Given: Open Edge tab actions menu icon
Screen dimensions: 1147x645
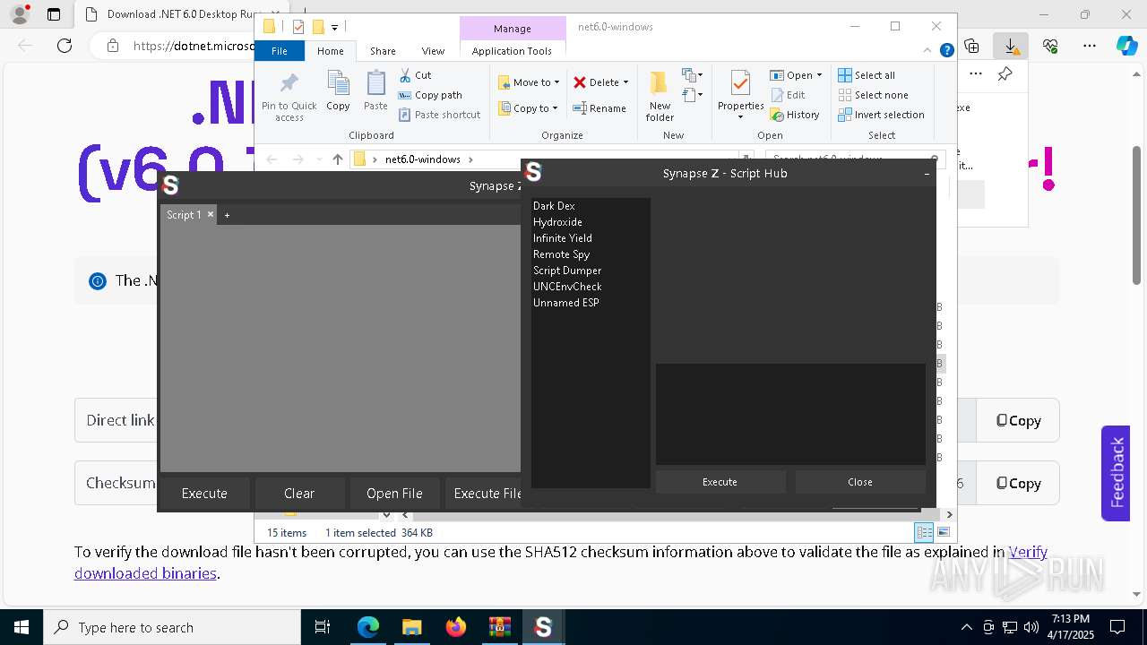Looking at the screenshot, I should pyautogui.click(x=54, y=14).
